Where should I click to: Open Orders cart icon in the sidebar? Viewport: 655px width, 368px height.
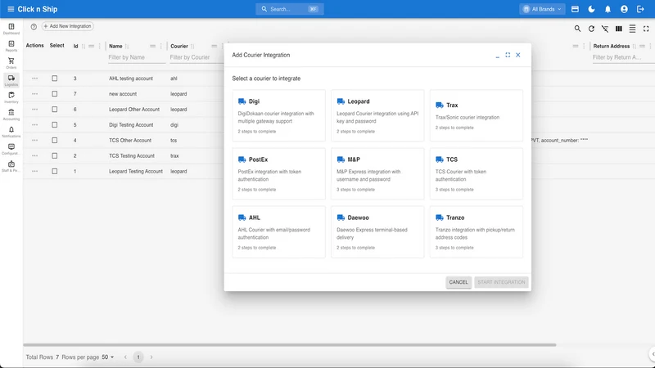tap(11, 63)
